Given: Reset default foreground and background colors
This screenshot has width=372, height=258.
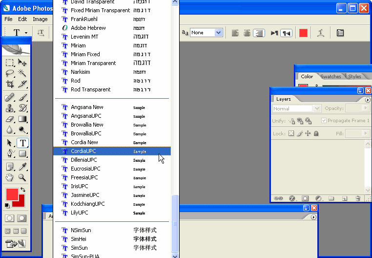Looking at the screenshot, I should click(x=7, y=205).
